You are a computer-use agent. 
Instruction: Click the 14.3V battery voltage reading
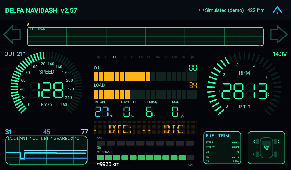click(x=280, y=54)
